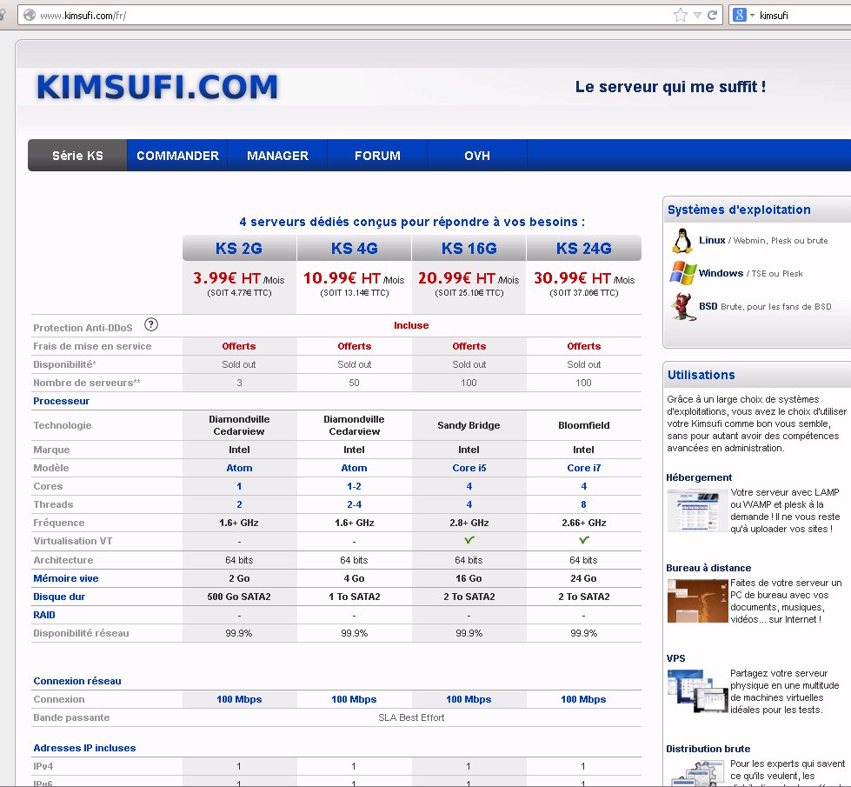Click the Systèmes d'exploitation panel title

(739, 210)
